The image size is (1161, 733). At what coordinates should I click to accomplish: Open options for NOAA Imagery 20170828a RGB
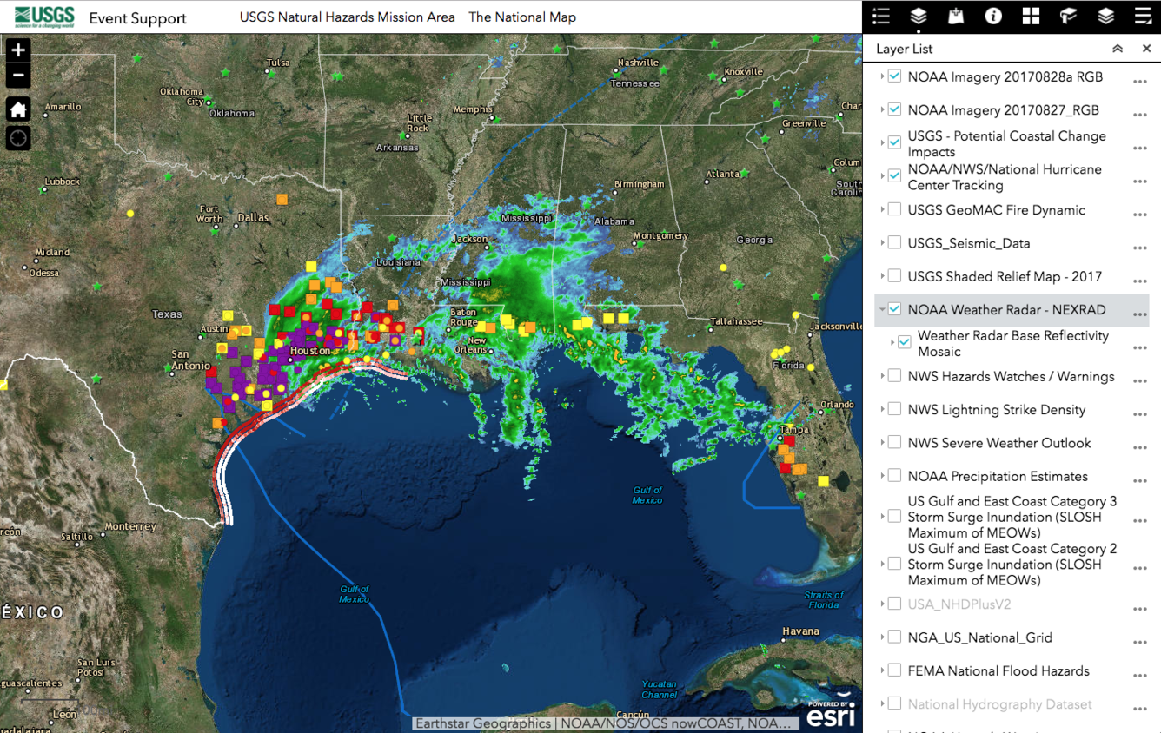click(1139, 82)
